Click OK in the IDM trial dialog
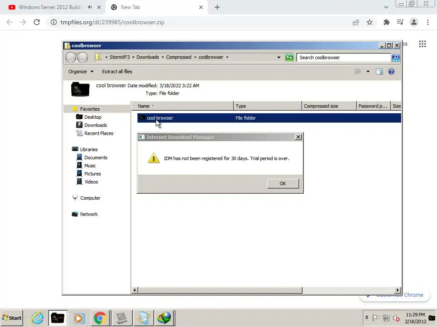The height and width of the screenshot is (327, 437). (283, 184)
